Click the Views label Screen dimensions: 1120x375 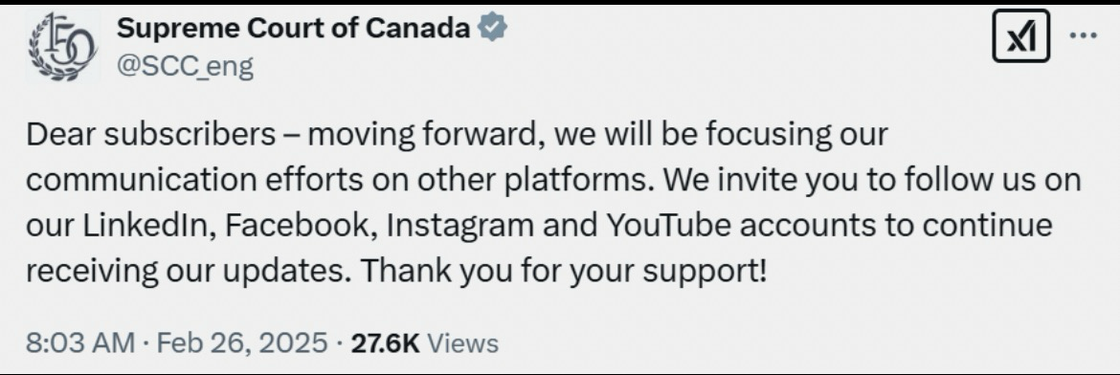point(463,342)
